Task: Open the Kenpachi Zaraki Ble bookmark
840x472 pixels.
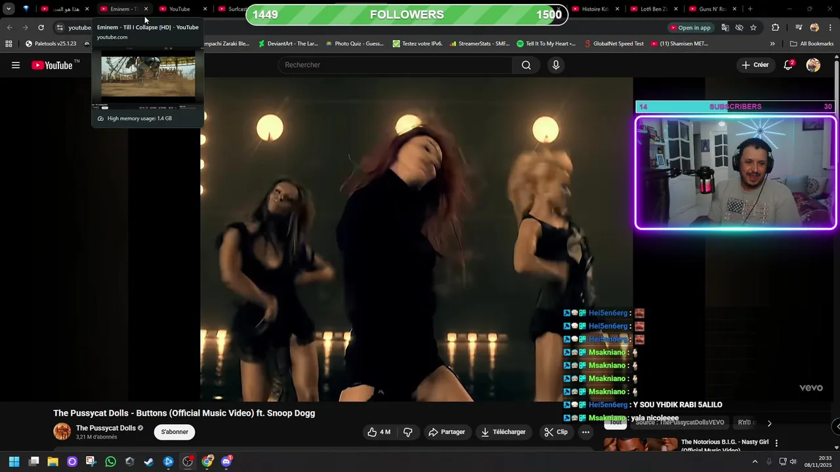Action: tap(225, 44)
